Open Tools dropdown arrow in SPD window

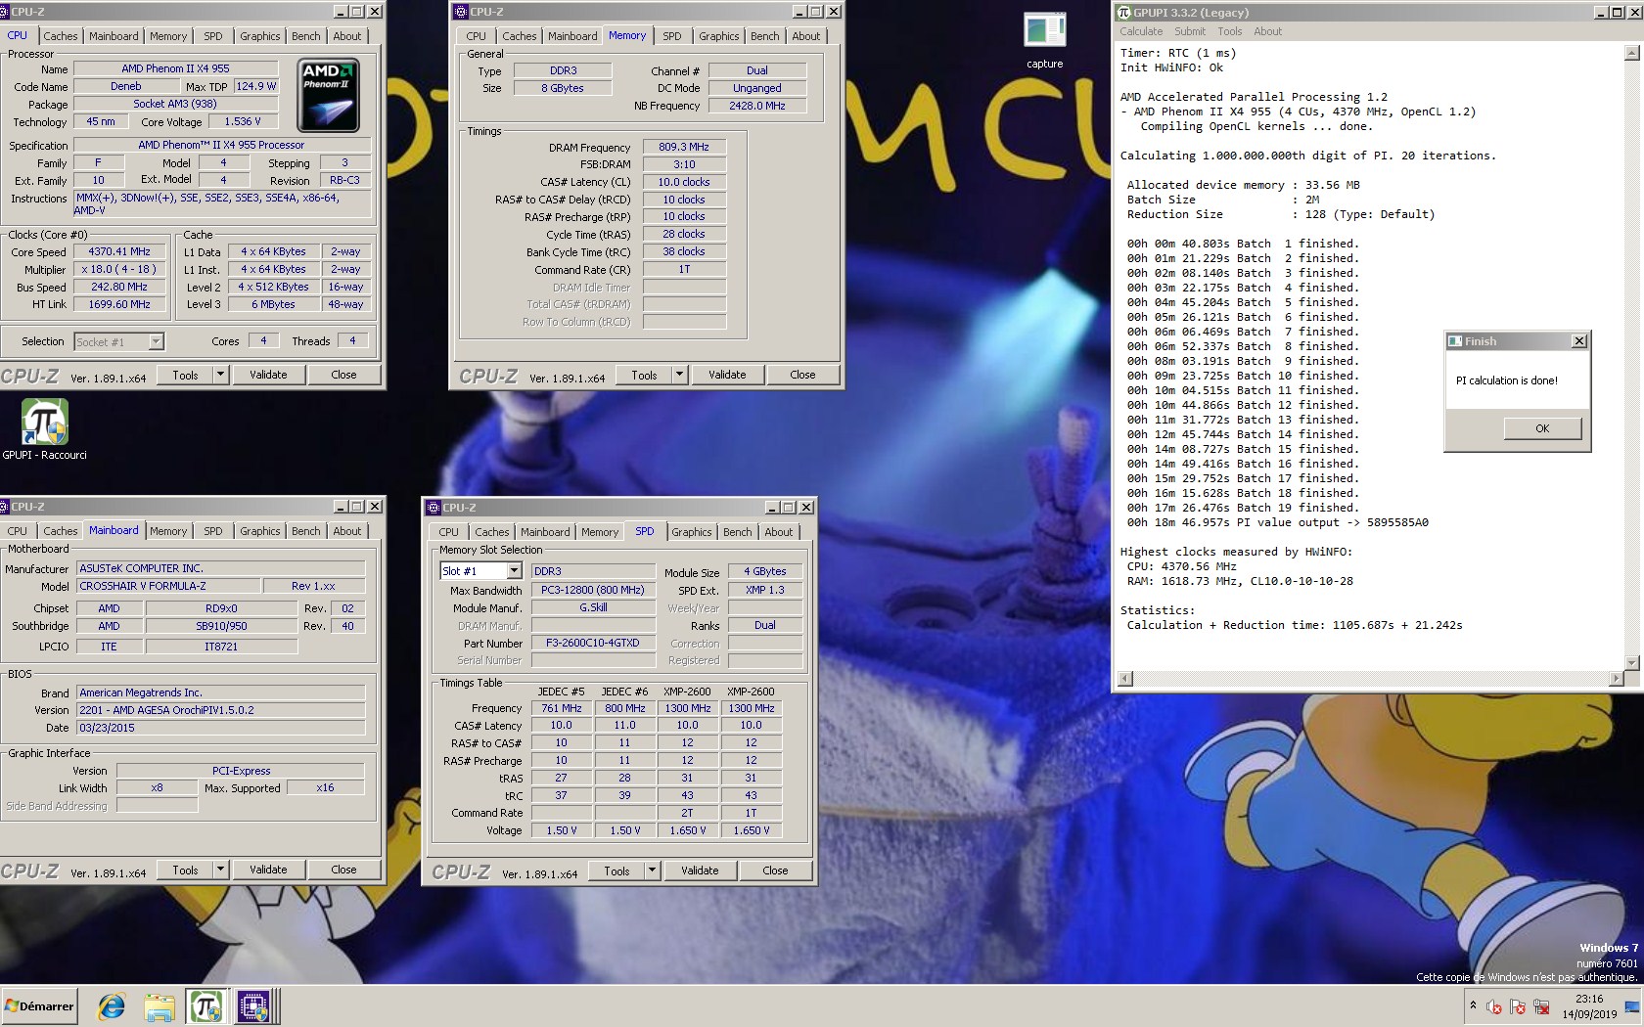point(653,871)
